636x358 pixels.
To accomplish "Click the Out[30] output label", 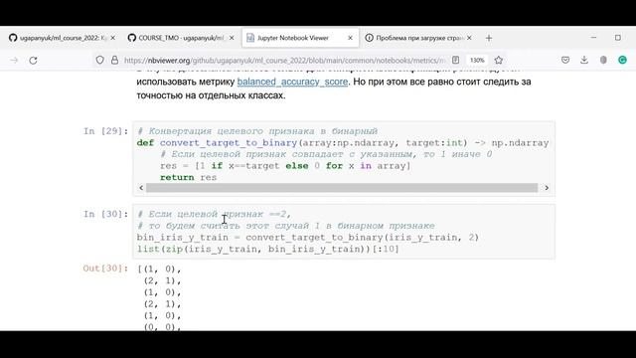I will pos(105,268).
